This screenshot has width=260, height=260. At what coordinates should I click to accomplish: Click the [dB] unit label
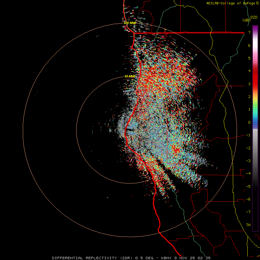click(x=246, y=20)
